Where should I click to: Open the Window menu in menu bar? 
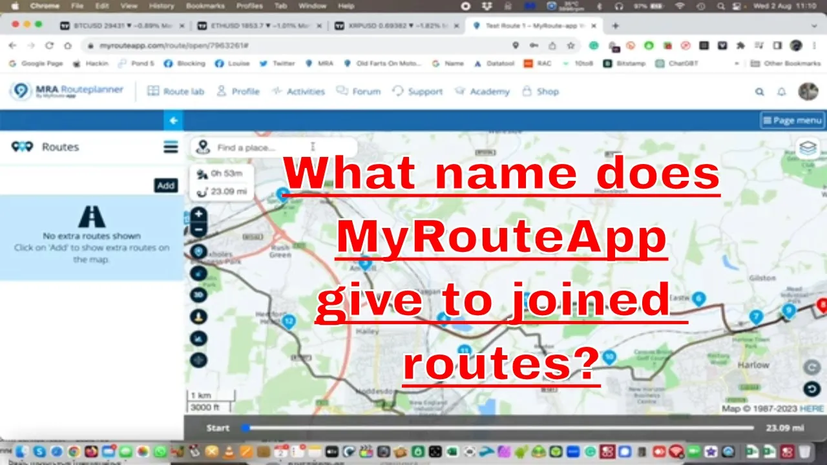click(x=313, y=6)
